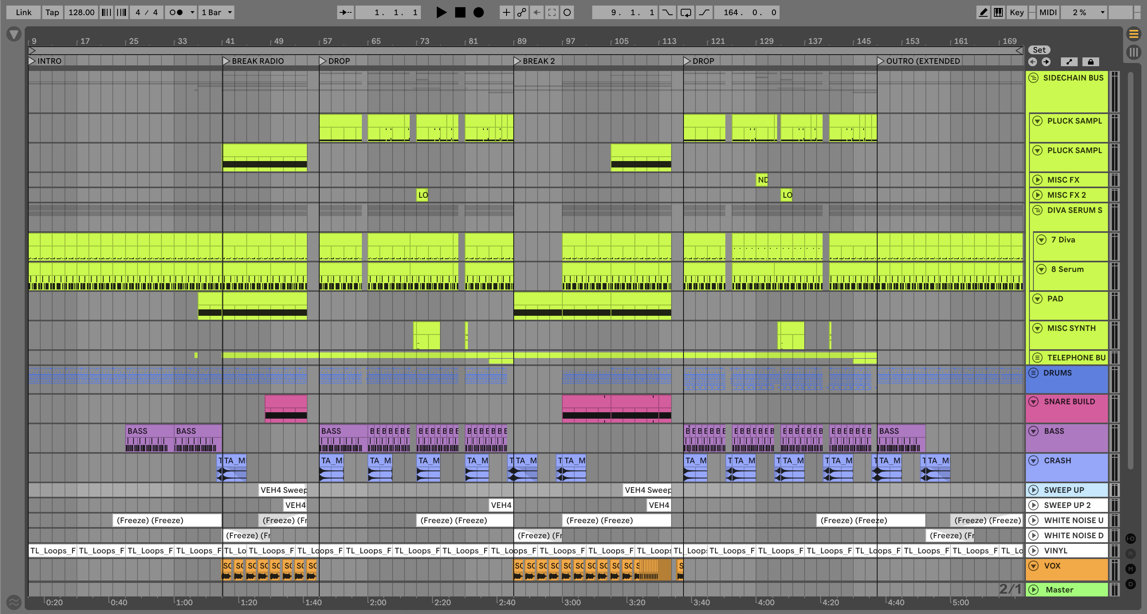Click the Tap tempo button

tap(52, 12)
